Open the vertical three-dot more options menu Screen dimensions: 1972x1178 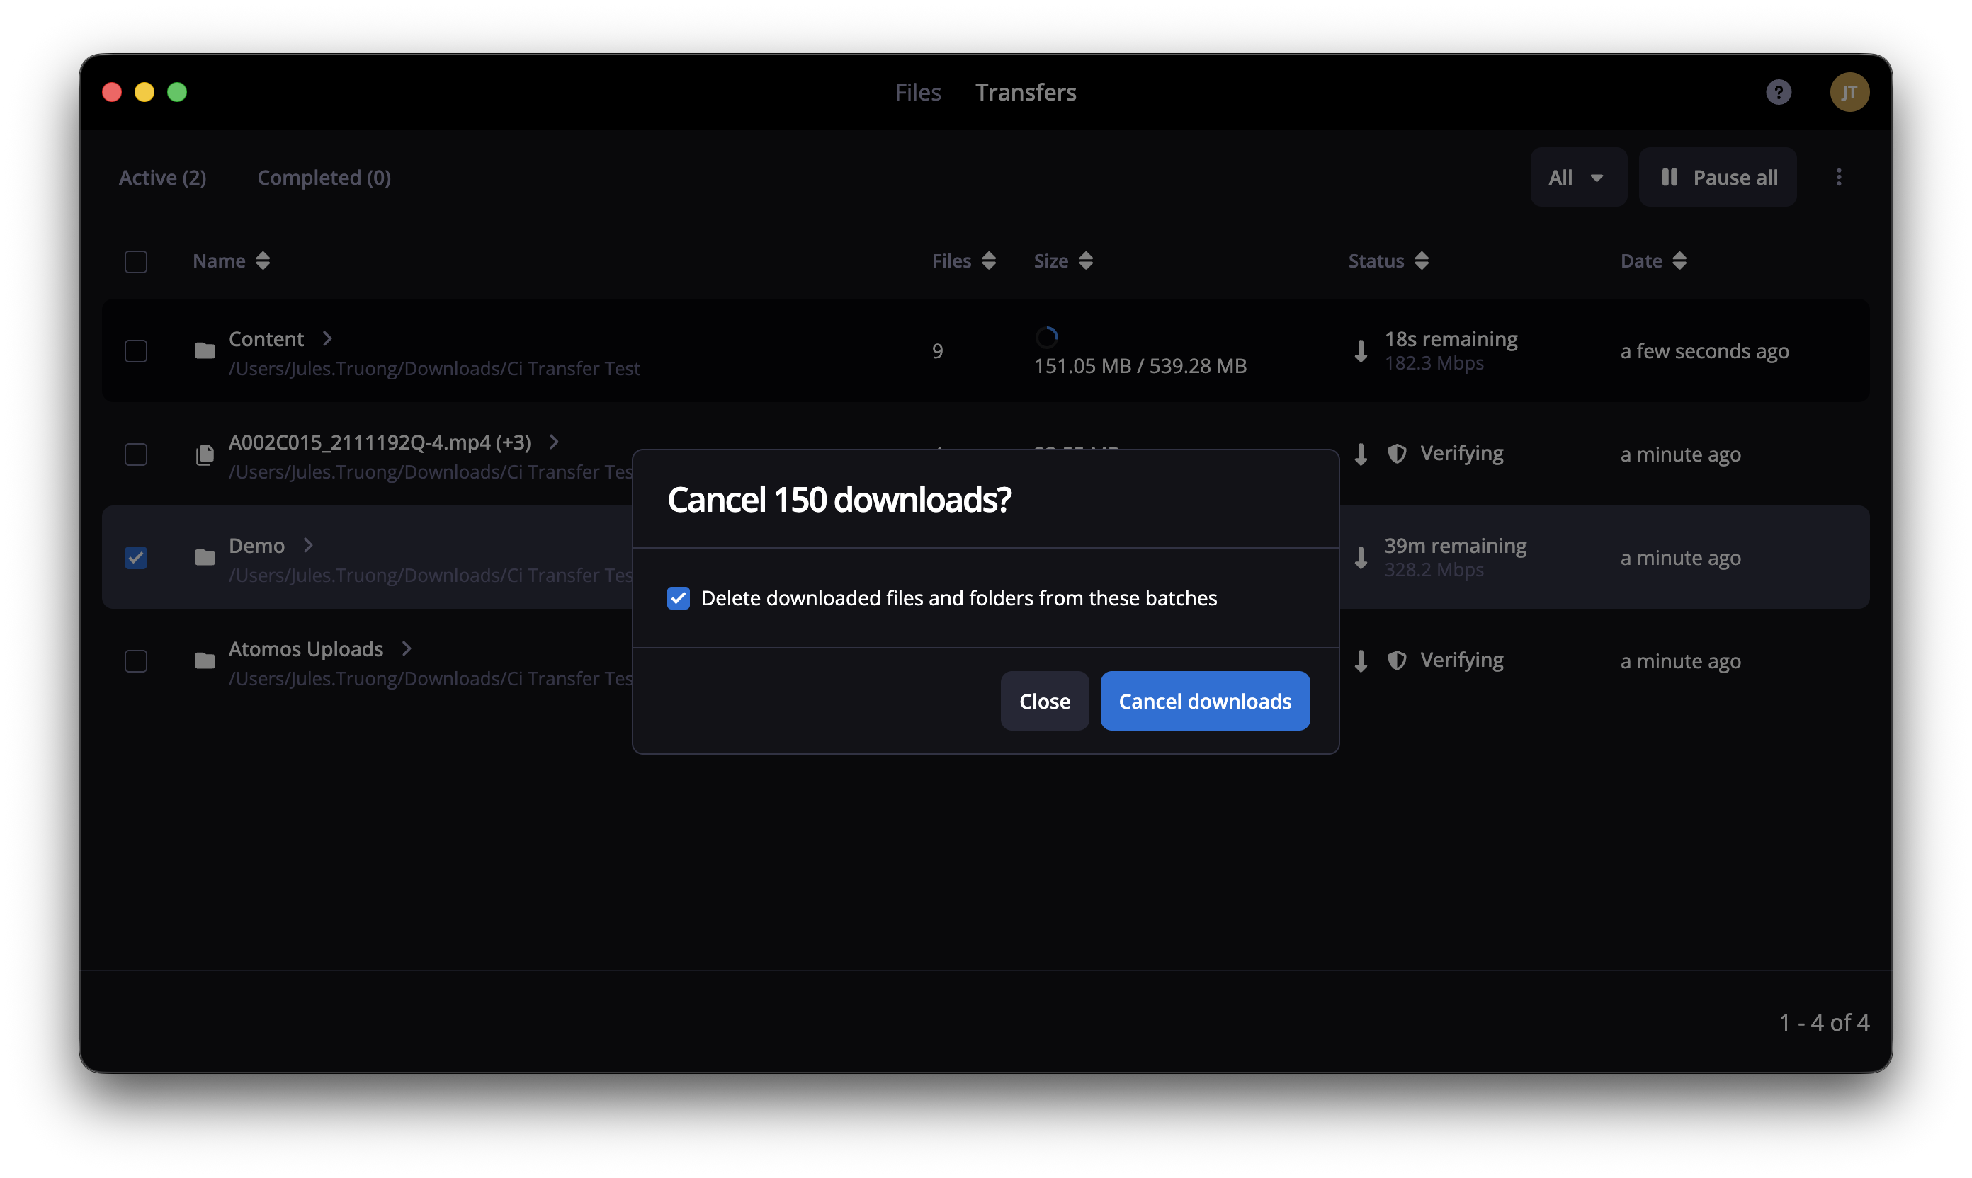1838,177
